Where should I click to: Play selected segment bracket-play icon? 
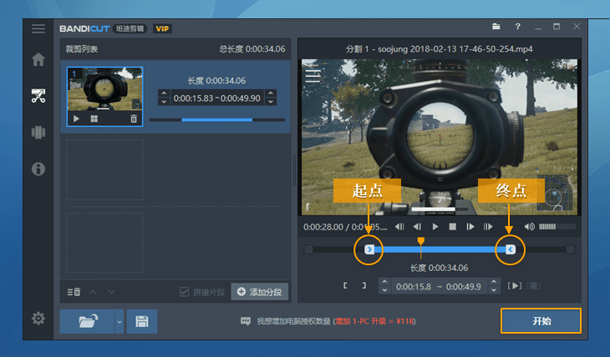click(x=515, y=286)
